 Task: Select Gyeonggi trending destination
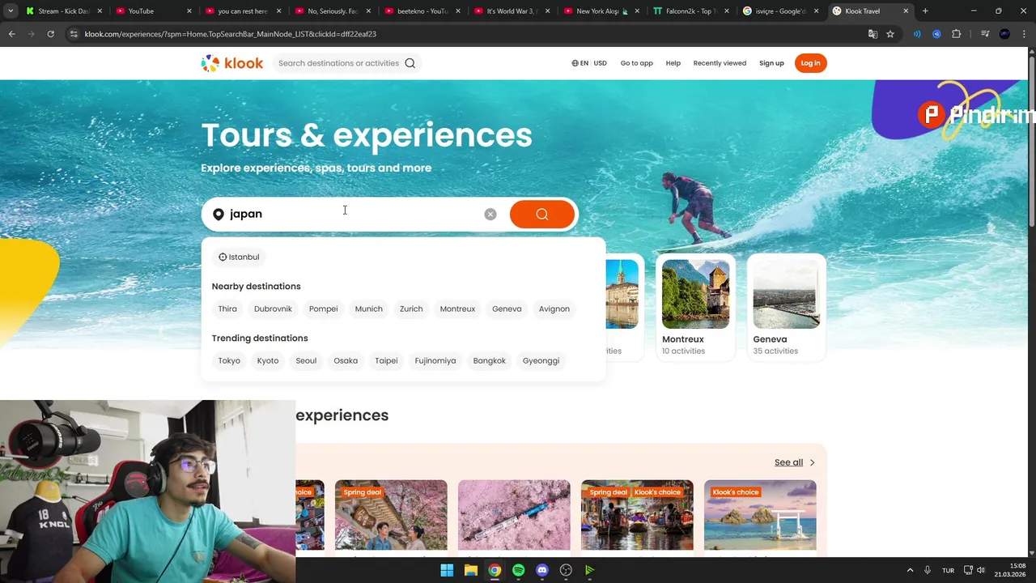click(541, 360)
